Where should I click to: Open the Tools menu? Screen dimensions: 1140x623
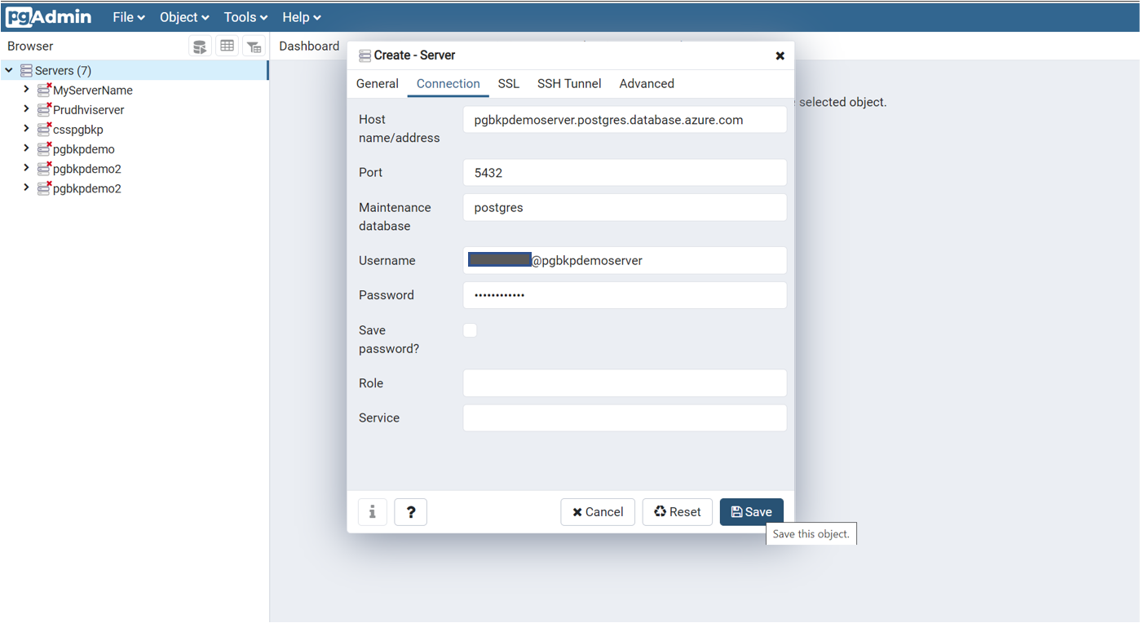tap(244, 16)
